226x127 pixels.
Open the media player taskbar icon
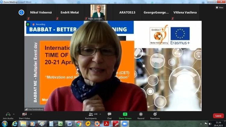[33, 124]
